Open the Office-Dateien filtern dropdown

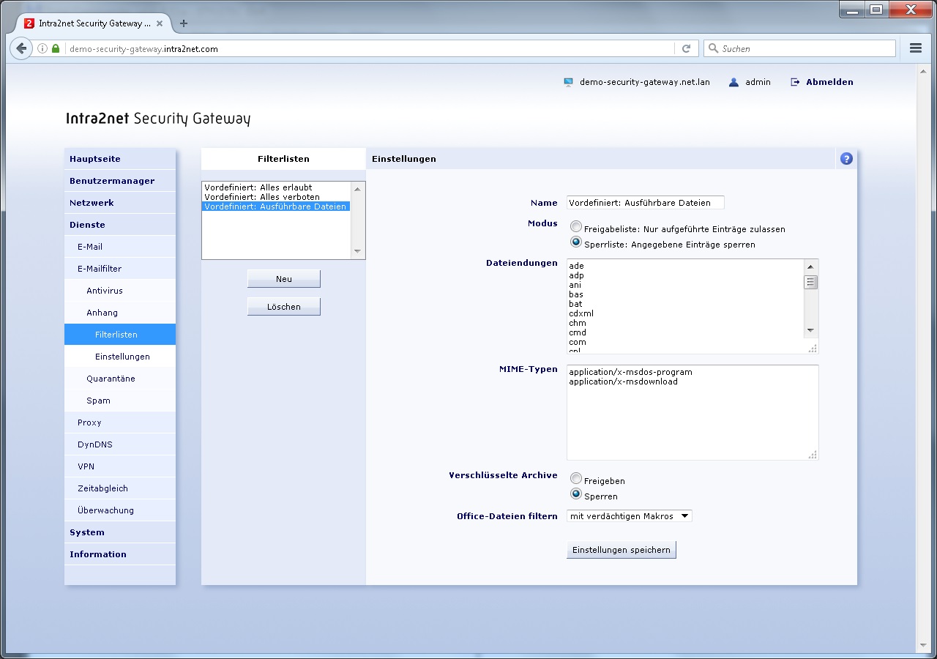[630, 516]
